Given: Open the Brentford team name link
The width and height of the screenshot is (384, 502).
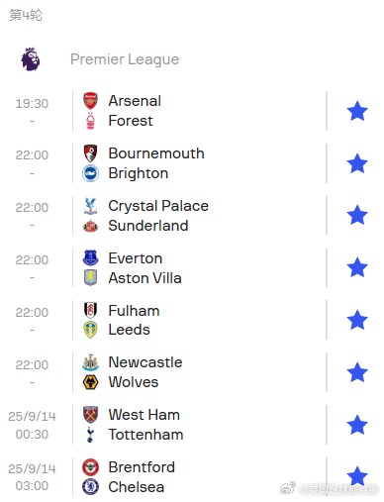Looking at the screenshot, I should tap(142, 467).
